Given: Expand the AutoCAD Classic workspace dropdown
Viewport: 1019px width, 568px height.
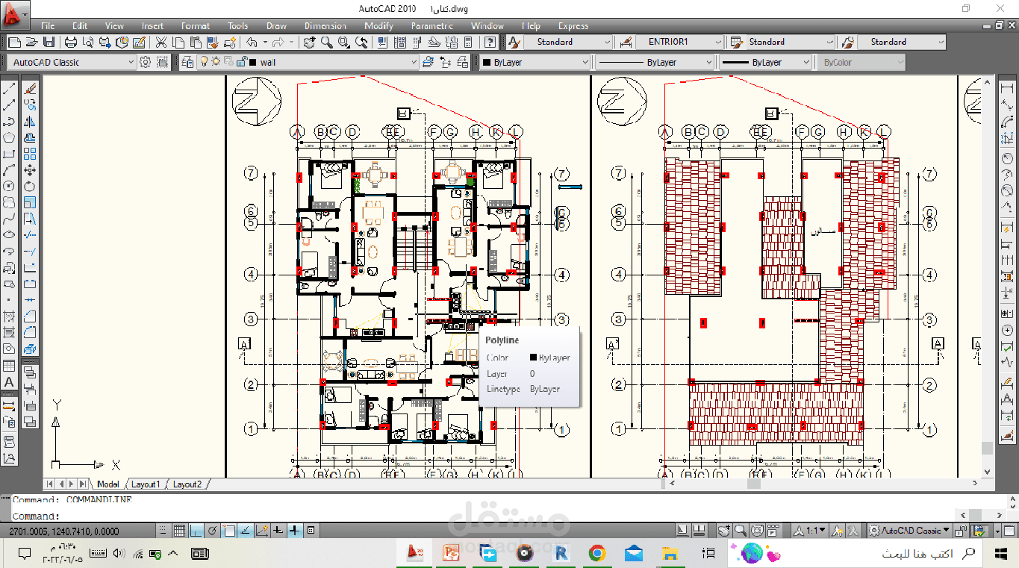Looking at the screenshot, I should point(71,62).
